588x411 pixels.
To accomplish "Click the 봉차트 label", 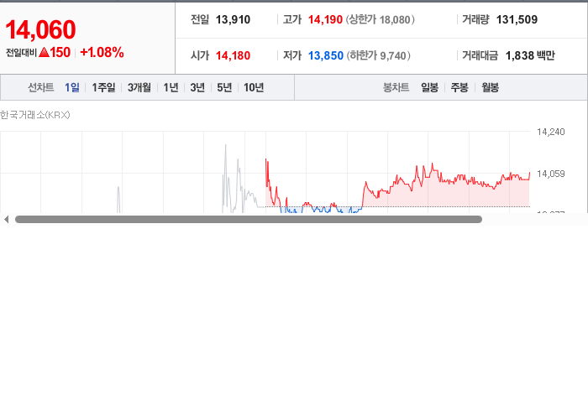I will (396, 87).
